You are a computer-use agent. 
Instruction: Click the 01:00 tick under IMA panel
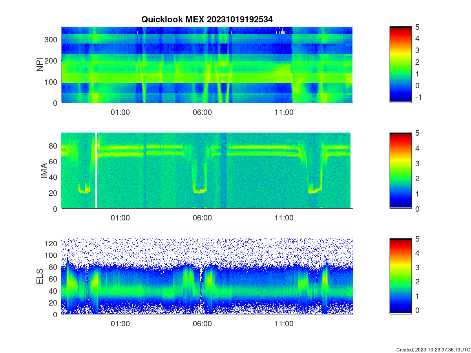click(x=120, y=218)
